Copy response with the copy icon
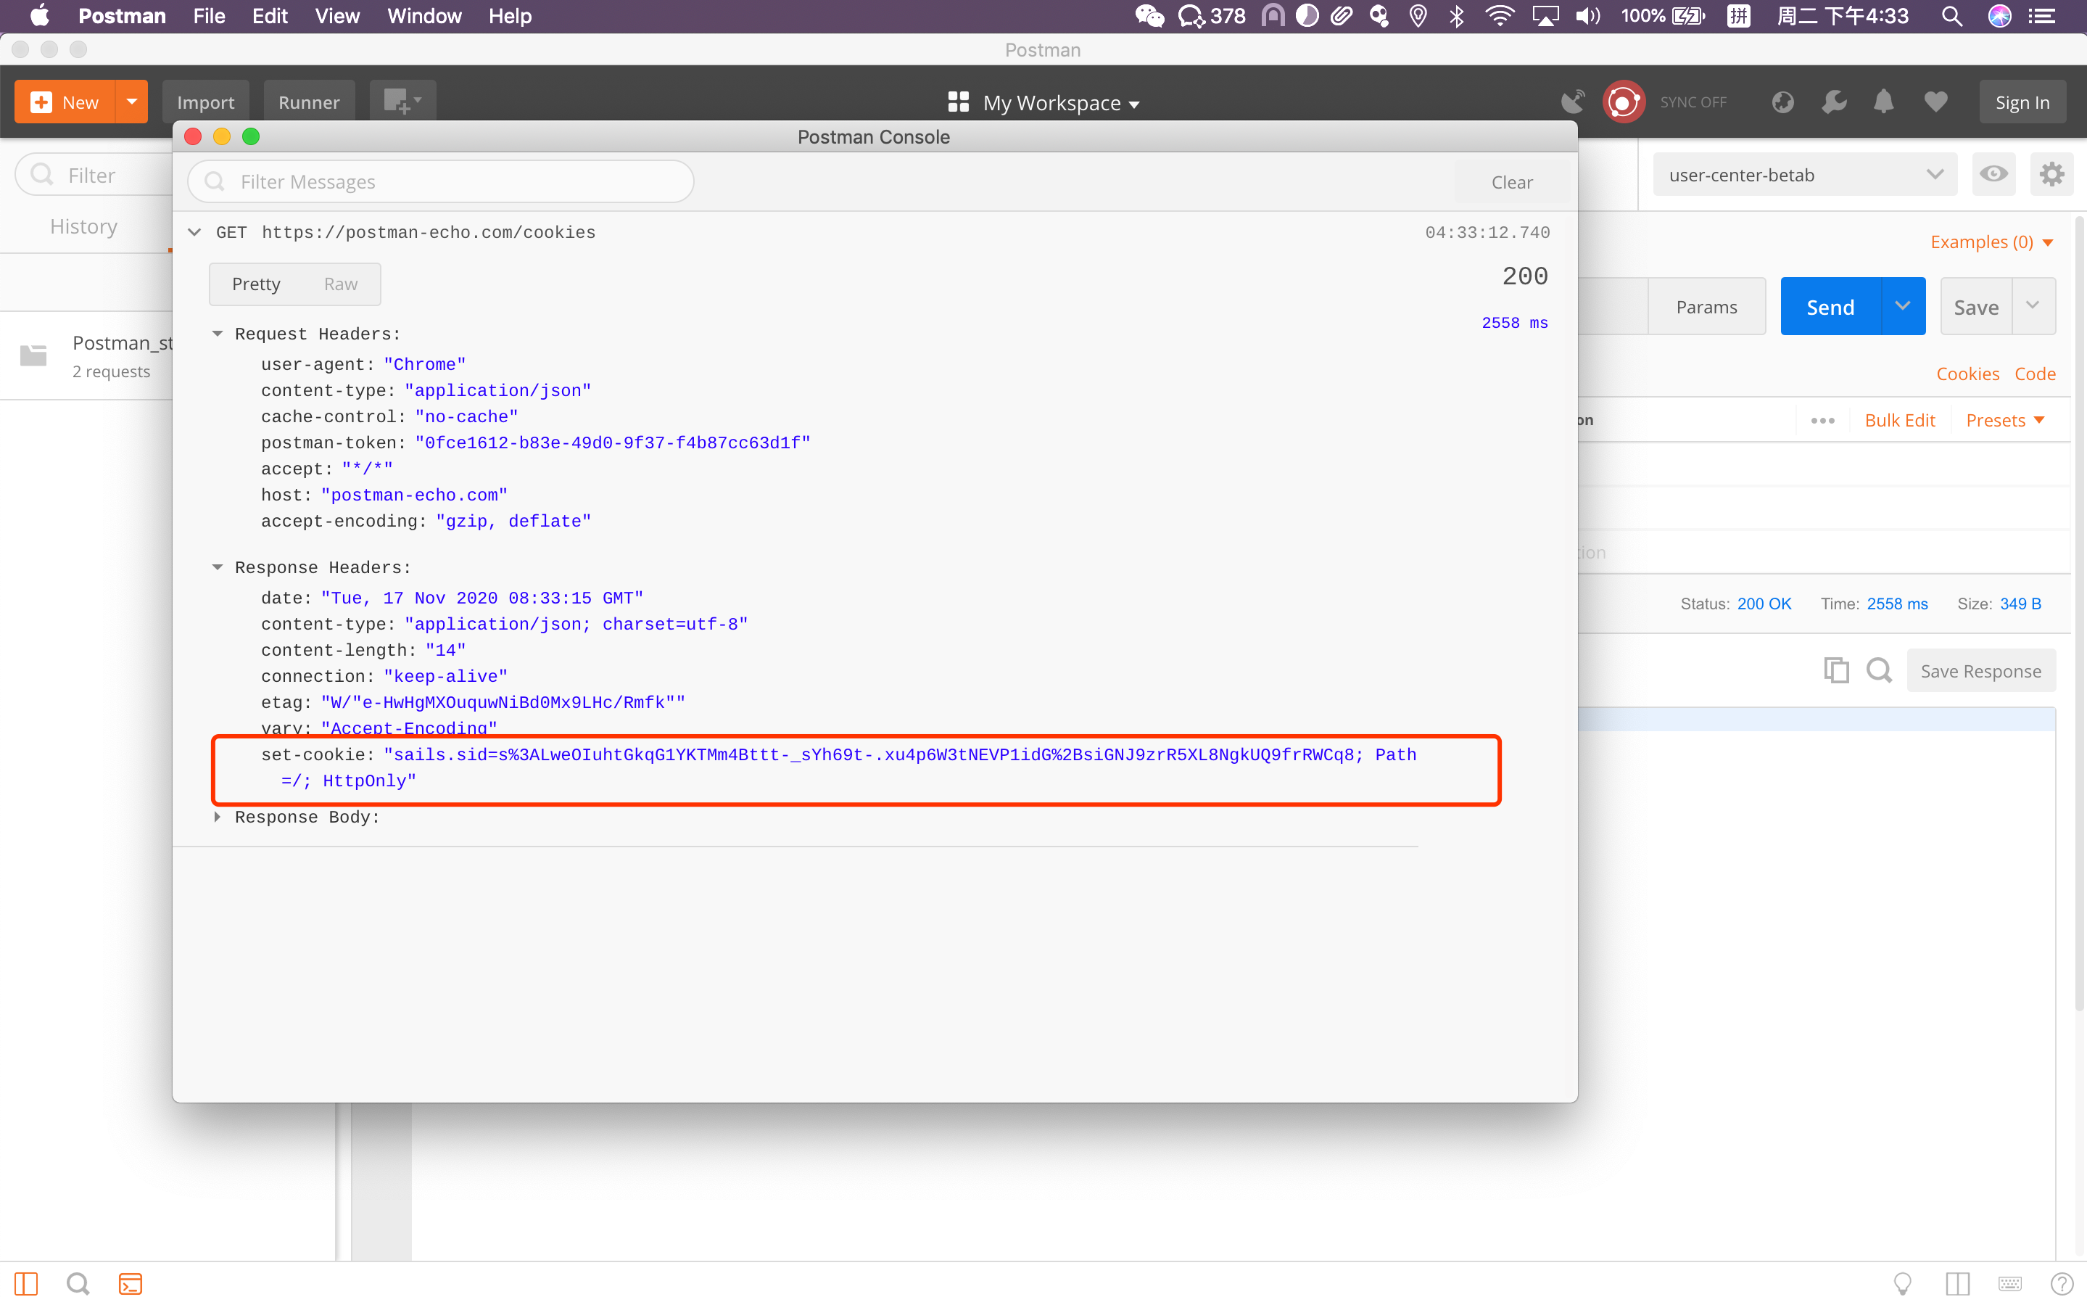Viewport: 2087px width, 1297px height. tap(1836, 670)
